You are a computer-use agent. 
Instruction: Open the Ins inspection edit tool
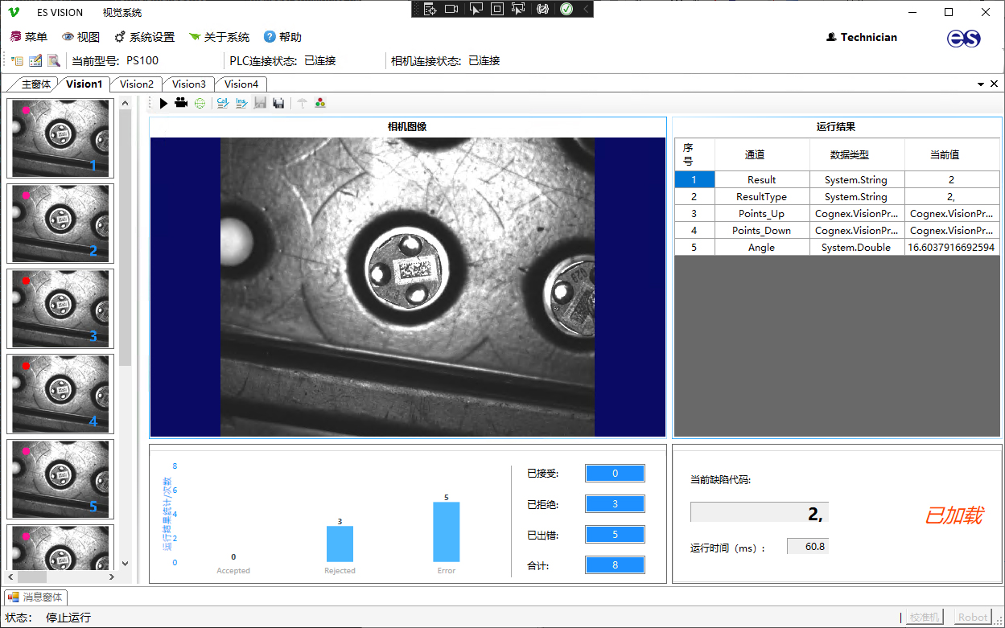click(241, 103)
